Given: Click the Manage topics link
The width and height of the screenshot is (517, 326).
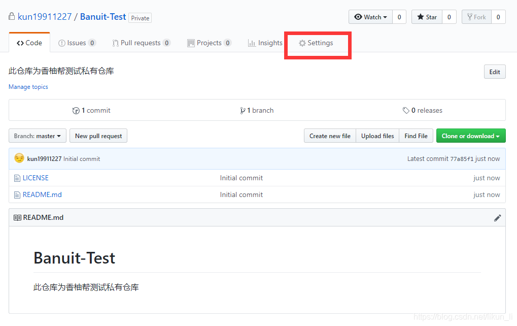Looking at the screenshot, I should [28, 87].
